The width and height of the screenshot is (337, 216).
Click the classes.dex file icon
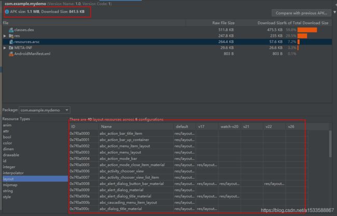coord(11,30)
